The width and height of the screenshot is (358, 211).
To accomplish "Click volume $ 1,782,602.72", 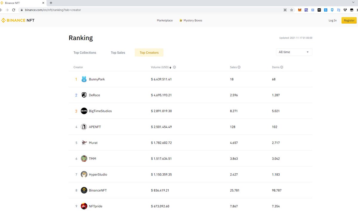I will coord(161,143).
